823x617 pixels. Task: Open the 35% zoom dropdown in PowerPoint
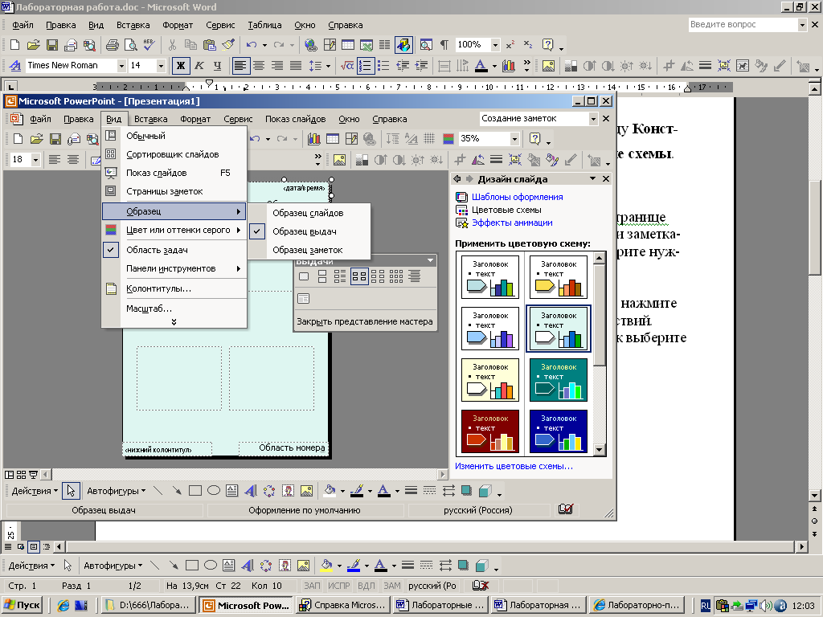click(515, 139)
